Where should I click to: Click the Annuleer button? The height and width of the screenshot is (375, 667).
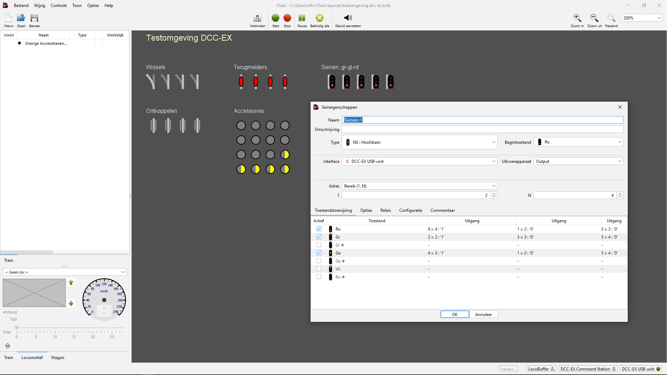(x=483, y=315)
